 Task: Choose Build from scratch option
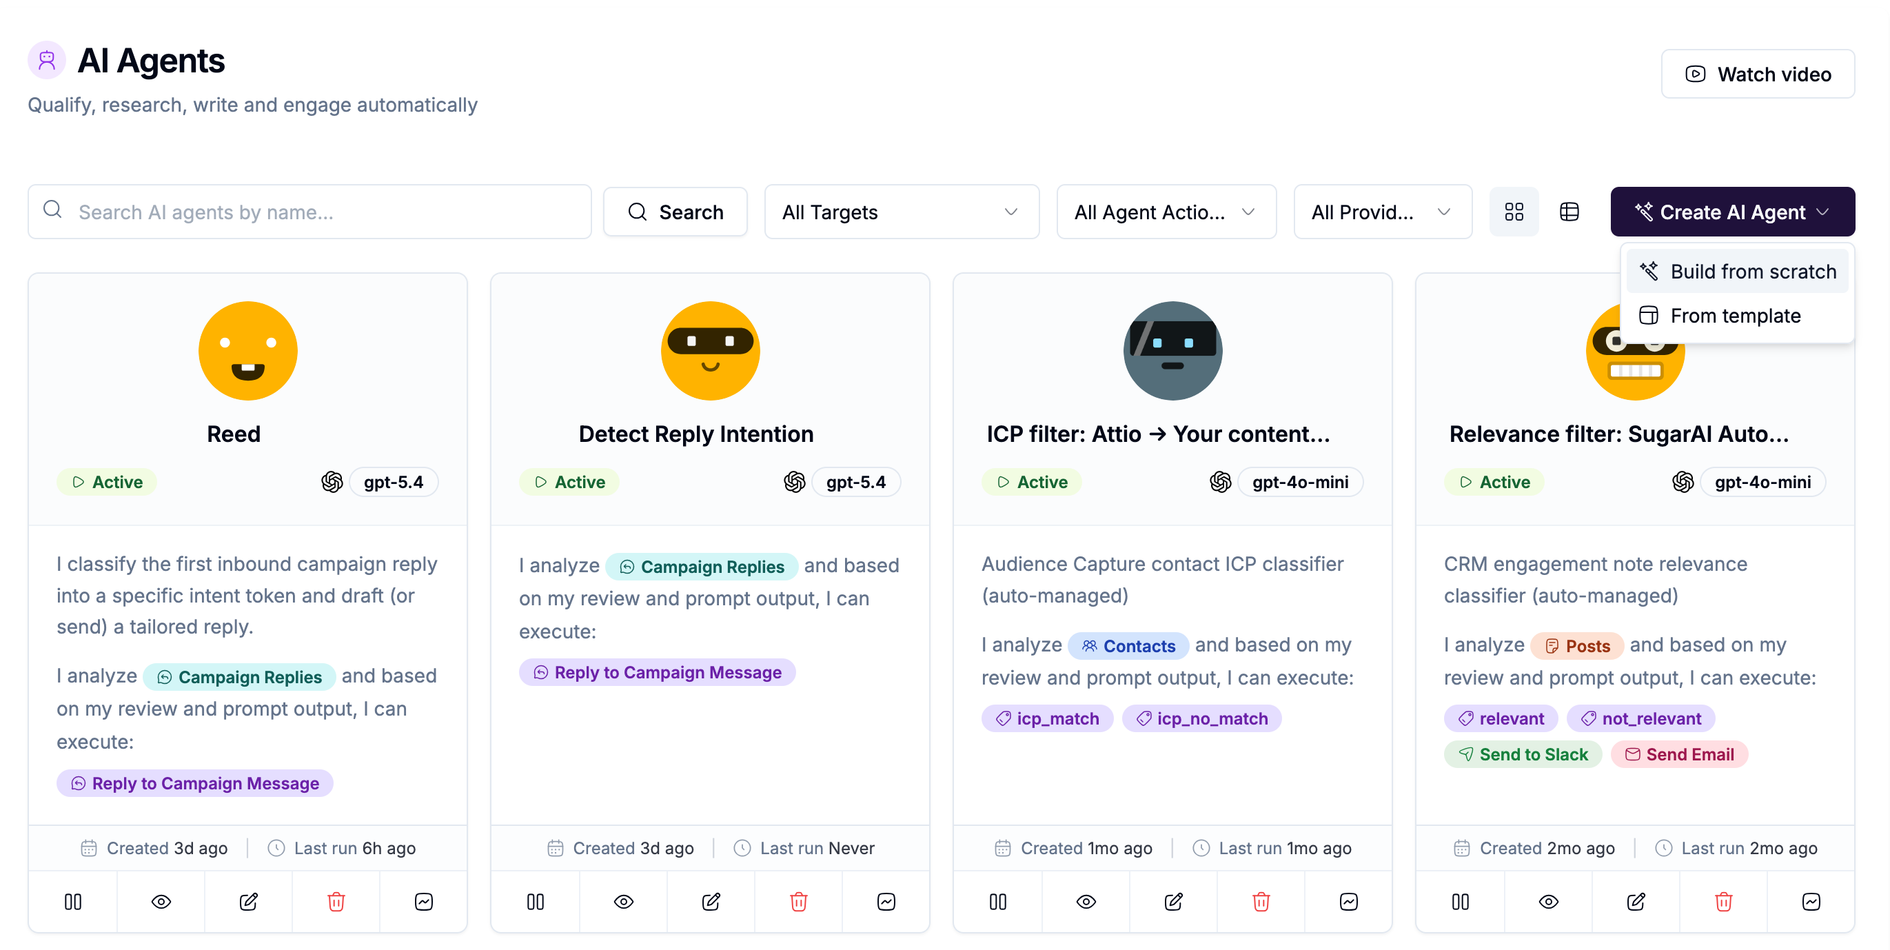(x=1737, y=272)
